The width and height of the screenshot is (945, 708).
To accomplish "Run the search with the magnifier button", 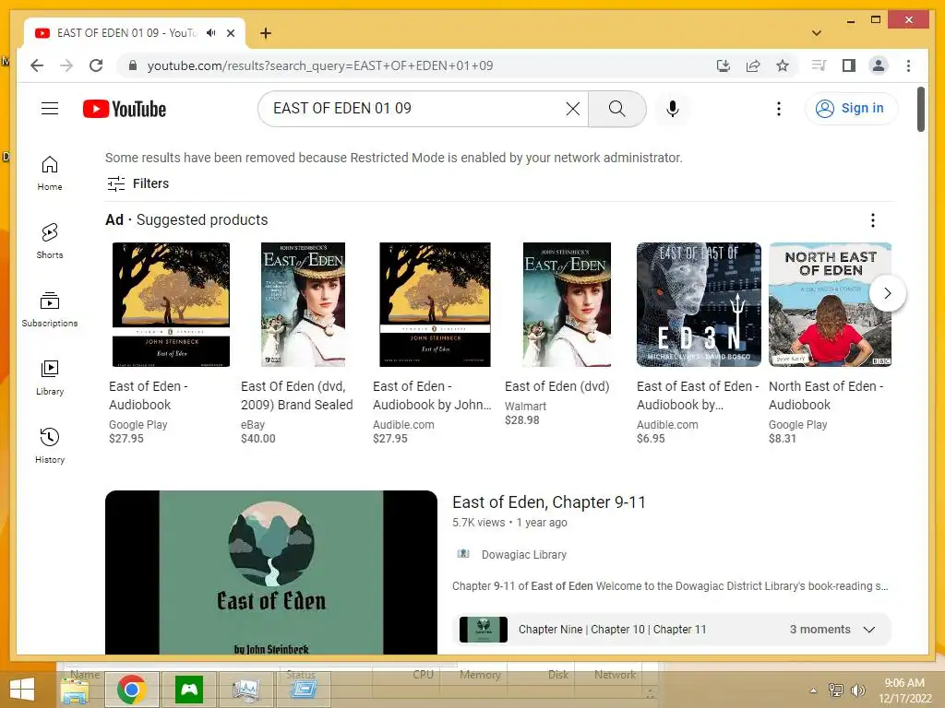I will coord(616,109).
